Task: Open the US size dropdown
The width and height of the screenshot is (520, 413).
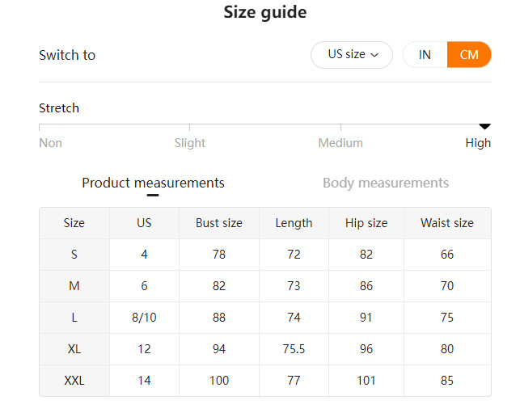Action: click(352, 55)
